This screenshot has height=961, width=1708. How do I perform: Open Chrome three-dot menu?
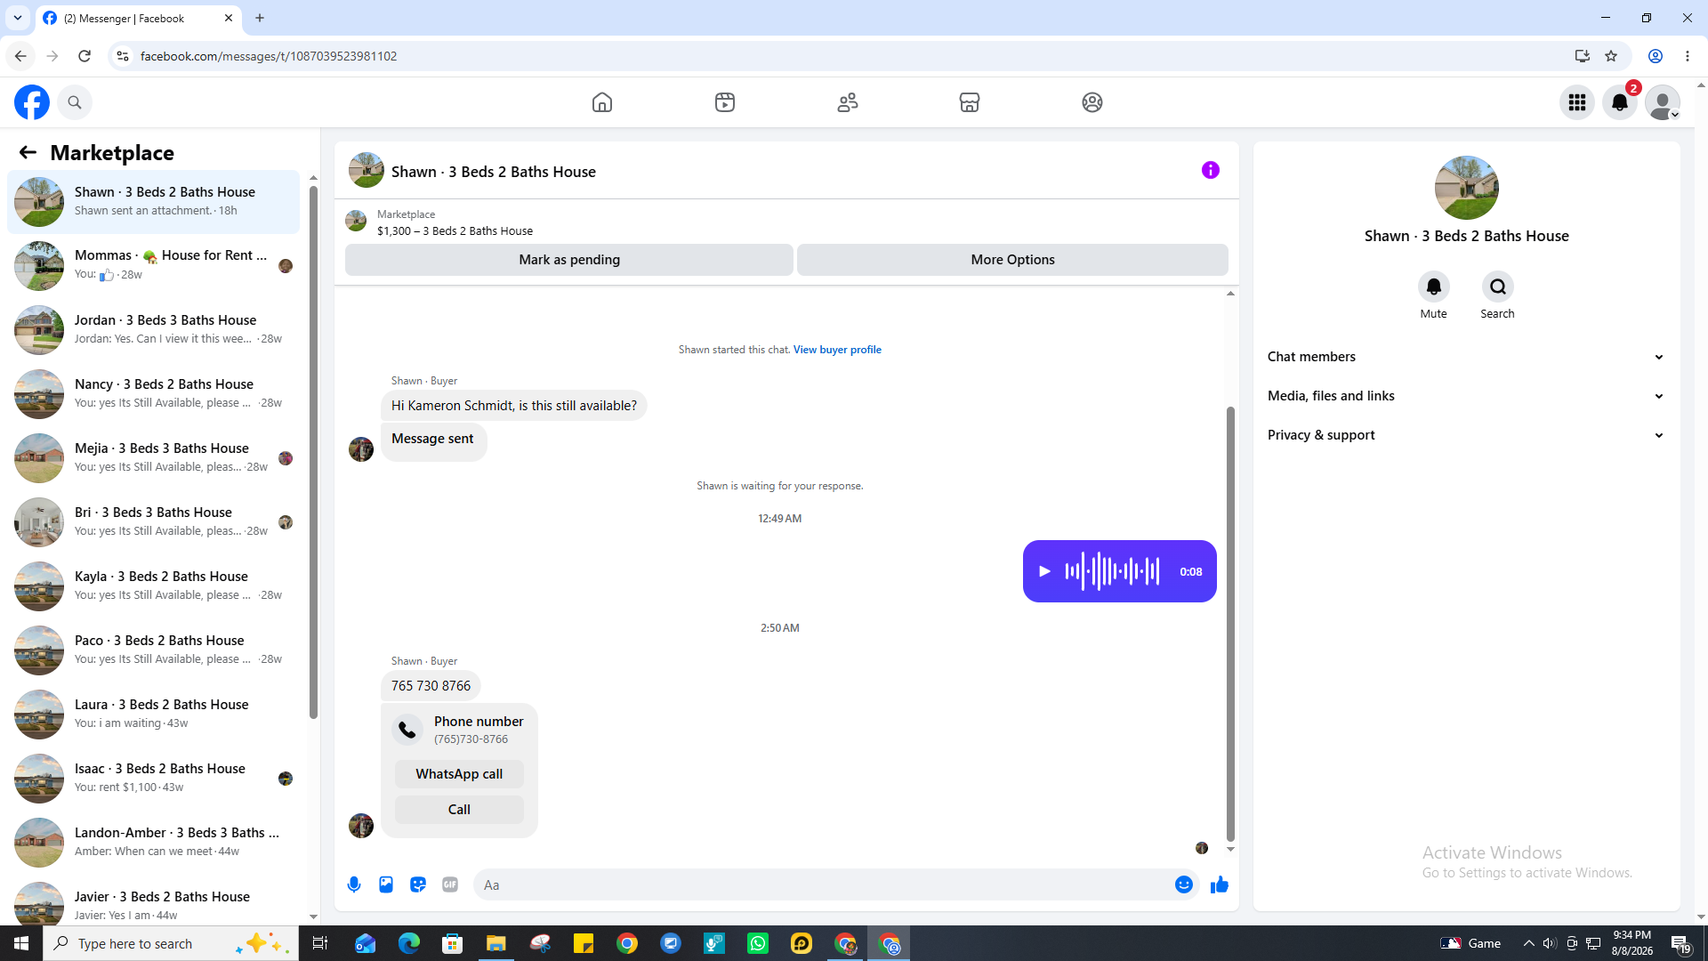[1688, 56]
